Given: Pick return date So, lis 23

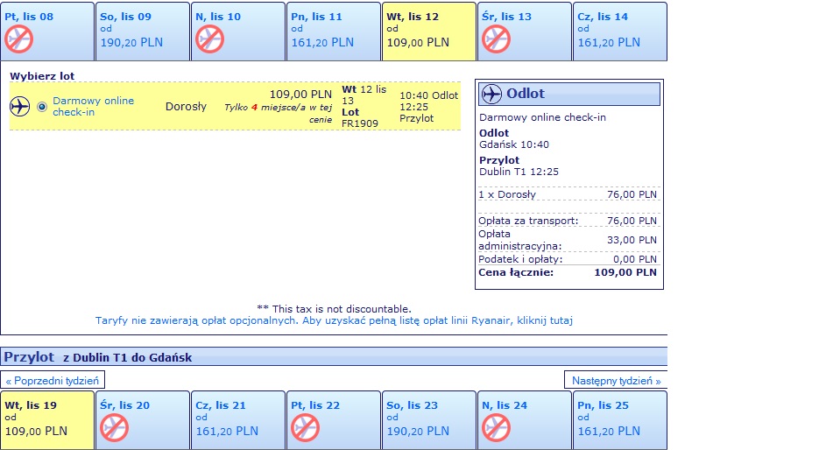Looking at the screenshot, I should (429, 420).
